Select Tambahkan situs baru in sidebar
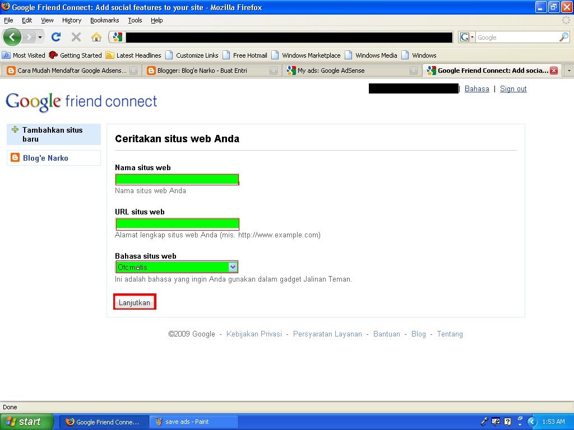Image resolution: width=574 pixels, height=430 pixels. (x=54, y=134)
